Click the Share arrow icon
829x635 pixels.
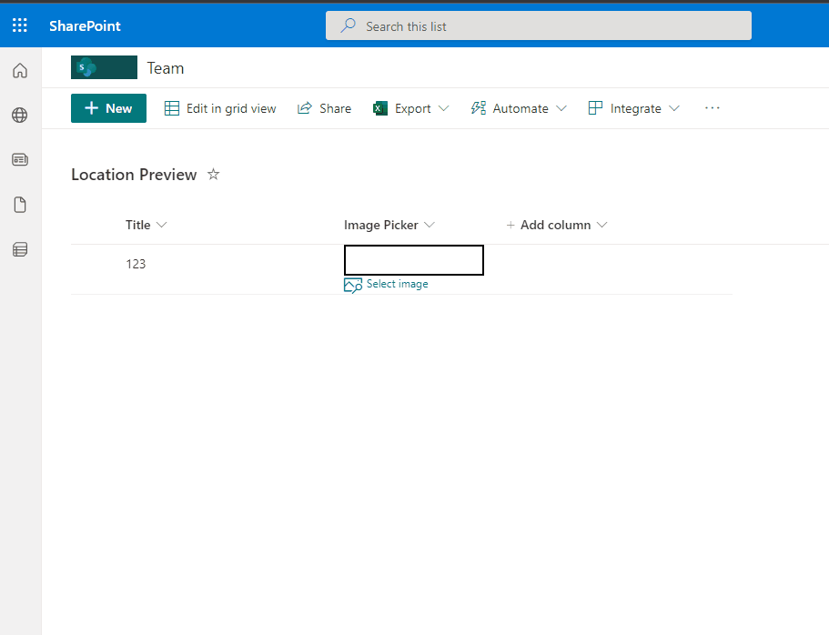click(305, 108)
